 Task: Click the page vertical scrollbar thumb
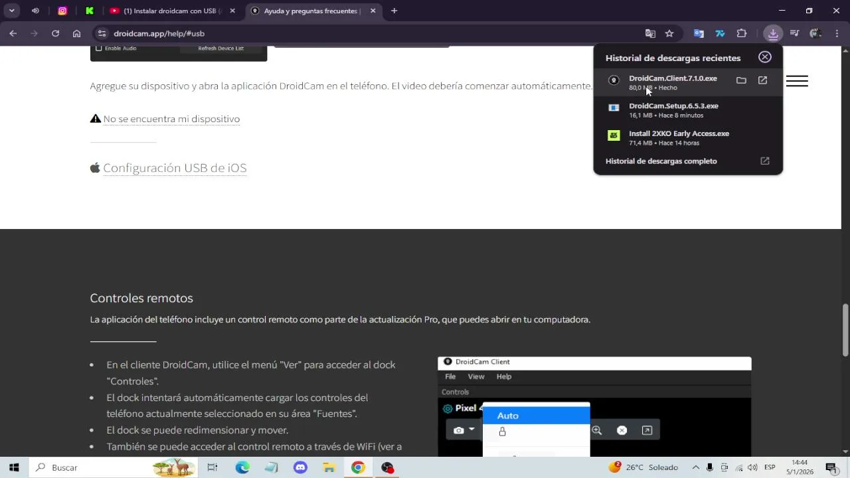pos(845,330)
